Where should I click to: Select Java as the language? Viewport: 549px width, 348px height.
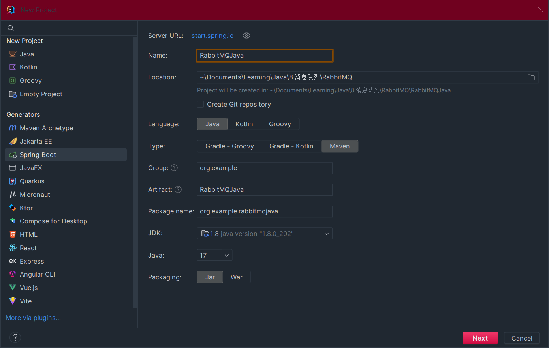(x=212, y=124)
